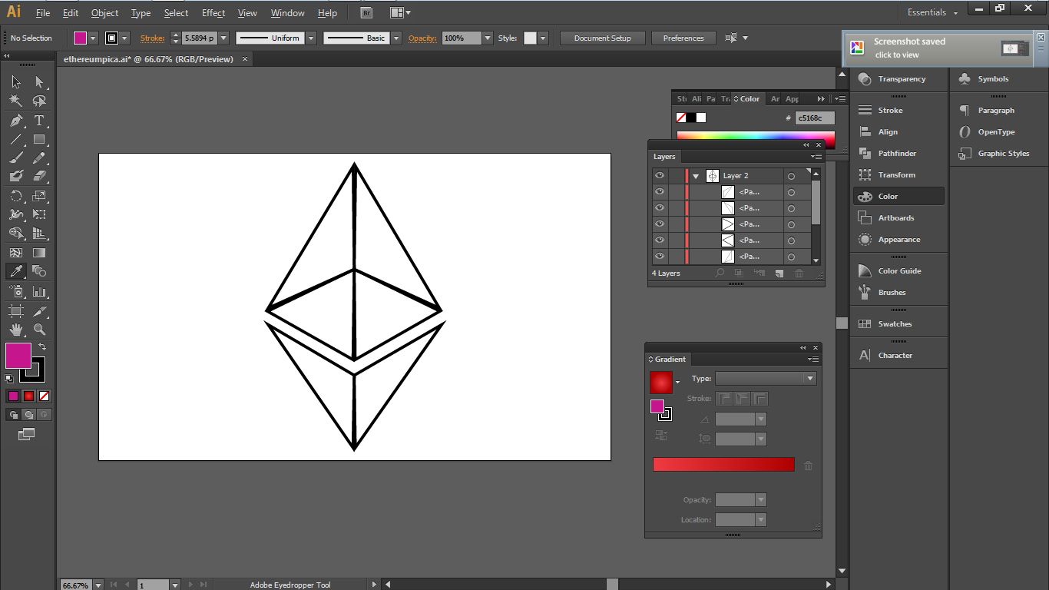Select the Direct Selection tool
This screenshot has height=590, width=1049.
click(39, 81)
